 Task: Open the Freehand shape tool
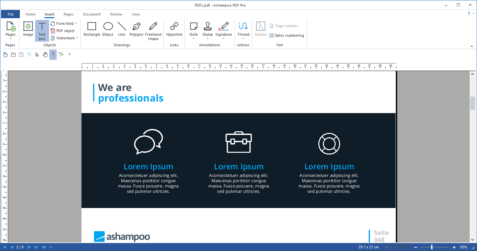tap(153, 30)
